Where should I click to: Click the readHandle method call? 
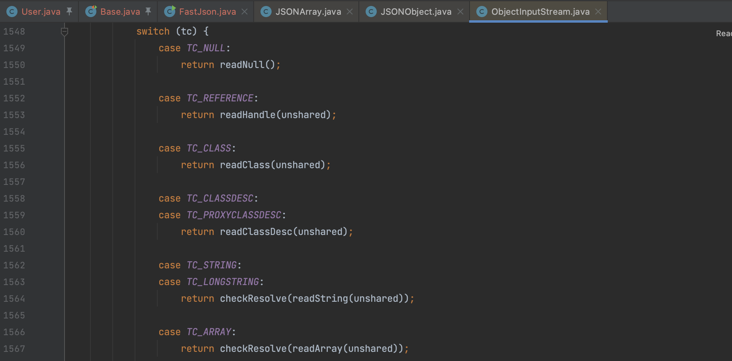tap(248, 115)
